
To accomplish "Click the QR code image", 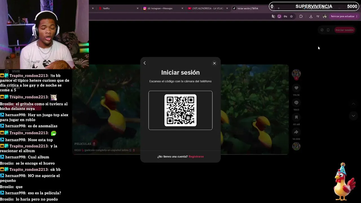I will pyautogui.click(x=180, y=110).
